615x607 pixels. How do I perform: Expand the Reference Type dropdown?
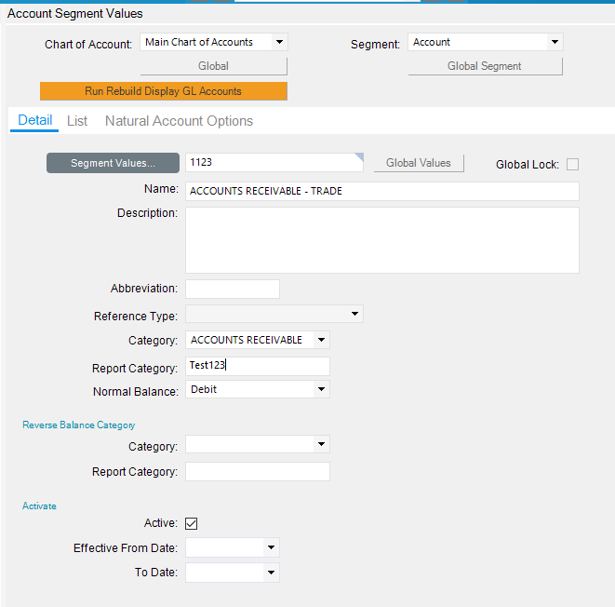coord(354,314)
